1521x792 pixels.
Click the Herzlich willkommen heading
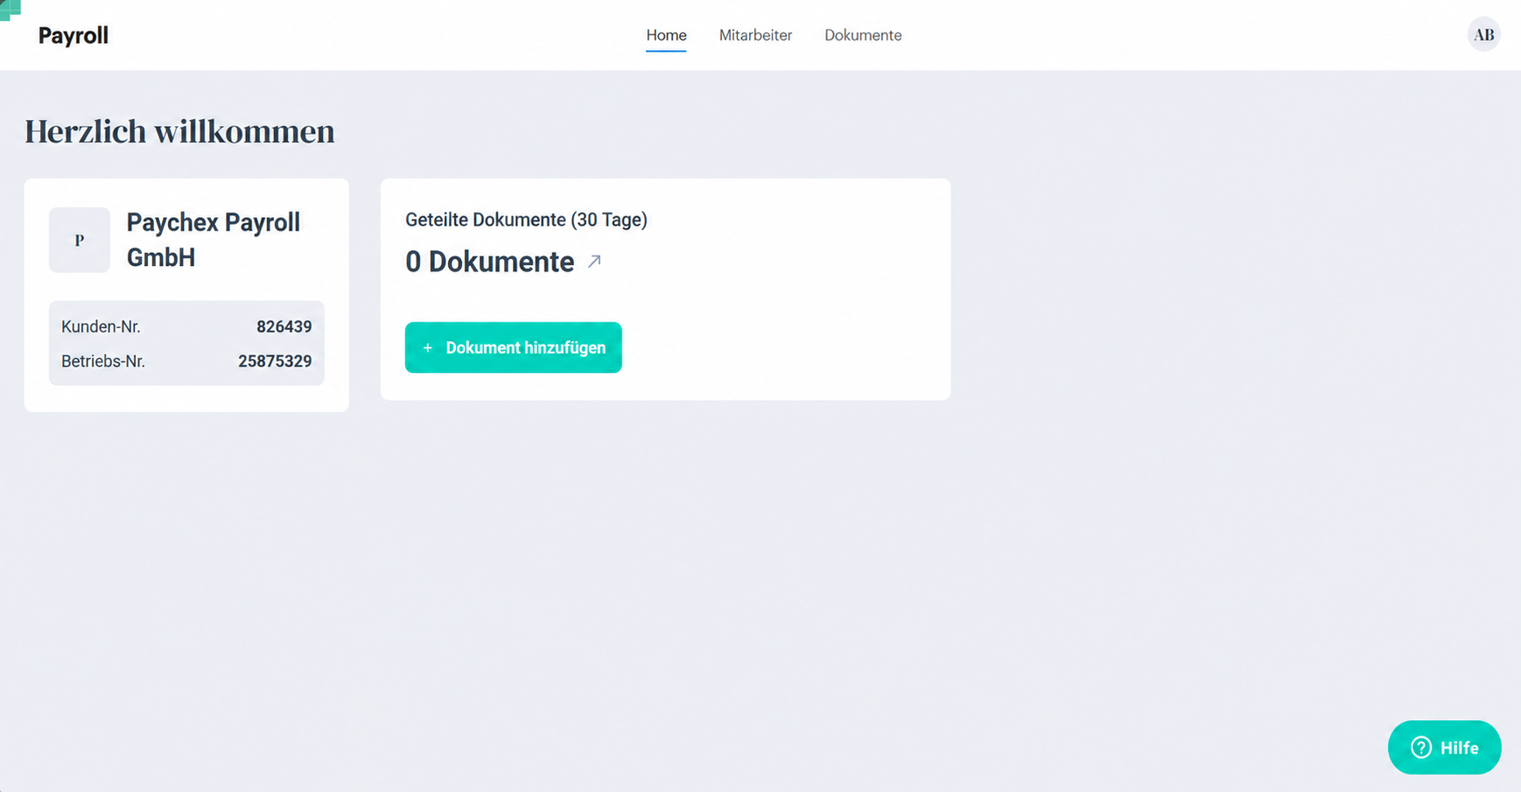179,131
